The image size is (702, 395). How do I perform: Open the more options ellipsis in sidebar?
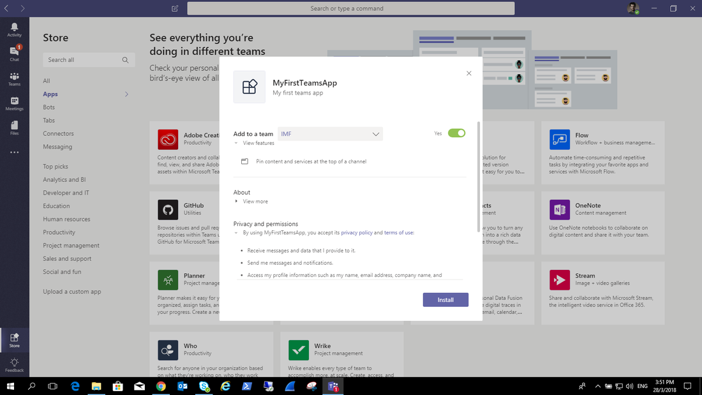pos(14,152)
